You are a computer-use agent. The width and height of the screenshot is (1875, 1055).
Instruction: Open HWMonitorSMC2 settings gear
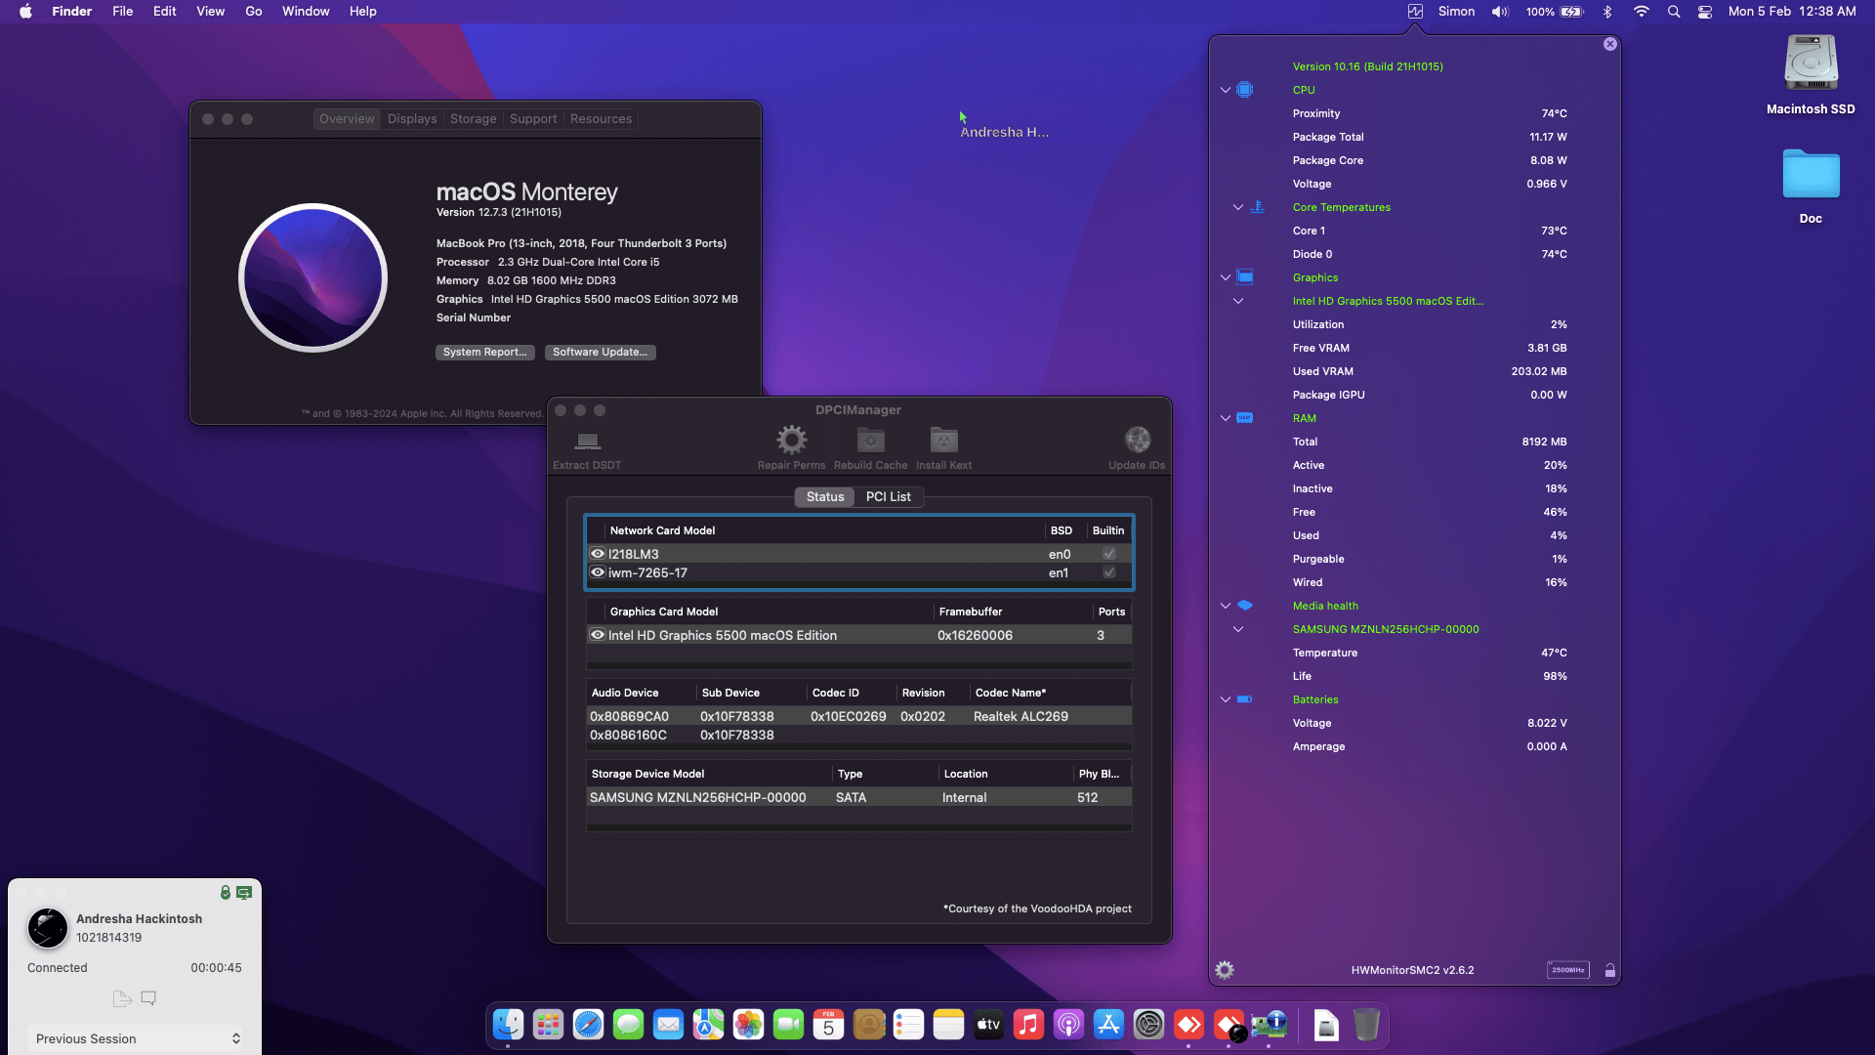coord(1224,969)
